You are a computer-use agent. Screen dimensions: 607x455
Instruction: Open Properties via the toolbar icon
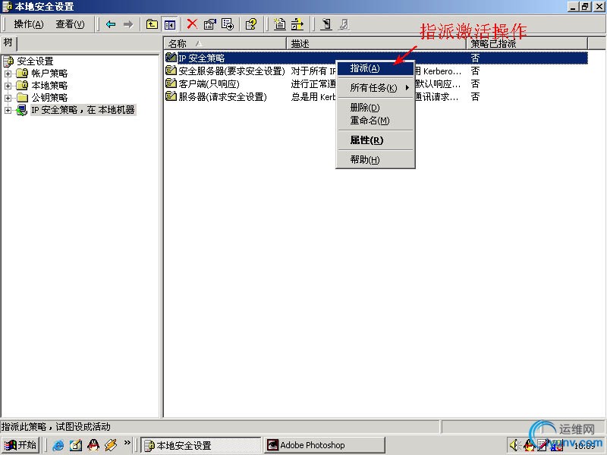coord(210,25)
